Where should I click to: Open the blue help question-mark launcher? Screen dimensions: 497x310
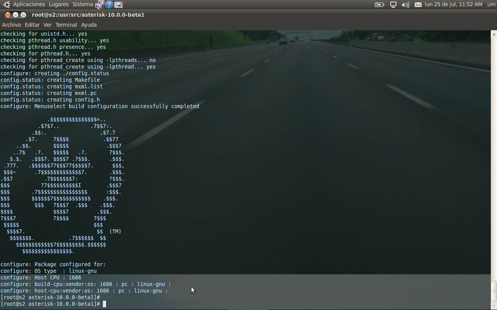109,5
